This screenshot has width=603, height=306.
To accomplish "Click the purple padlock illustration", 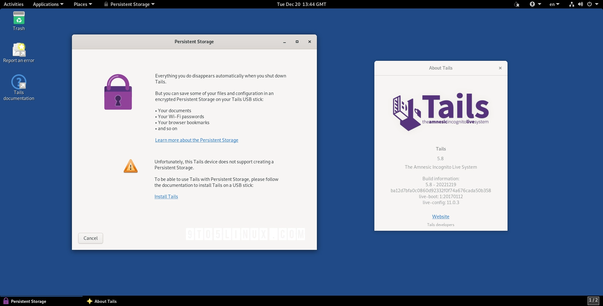I will click(x=118, y=92).
